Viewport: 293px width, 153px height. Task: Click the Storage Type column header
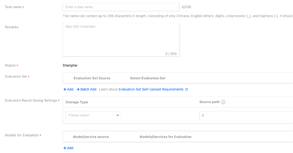coord(77,102)
